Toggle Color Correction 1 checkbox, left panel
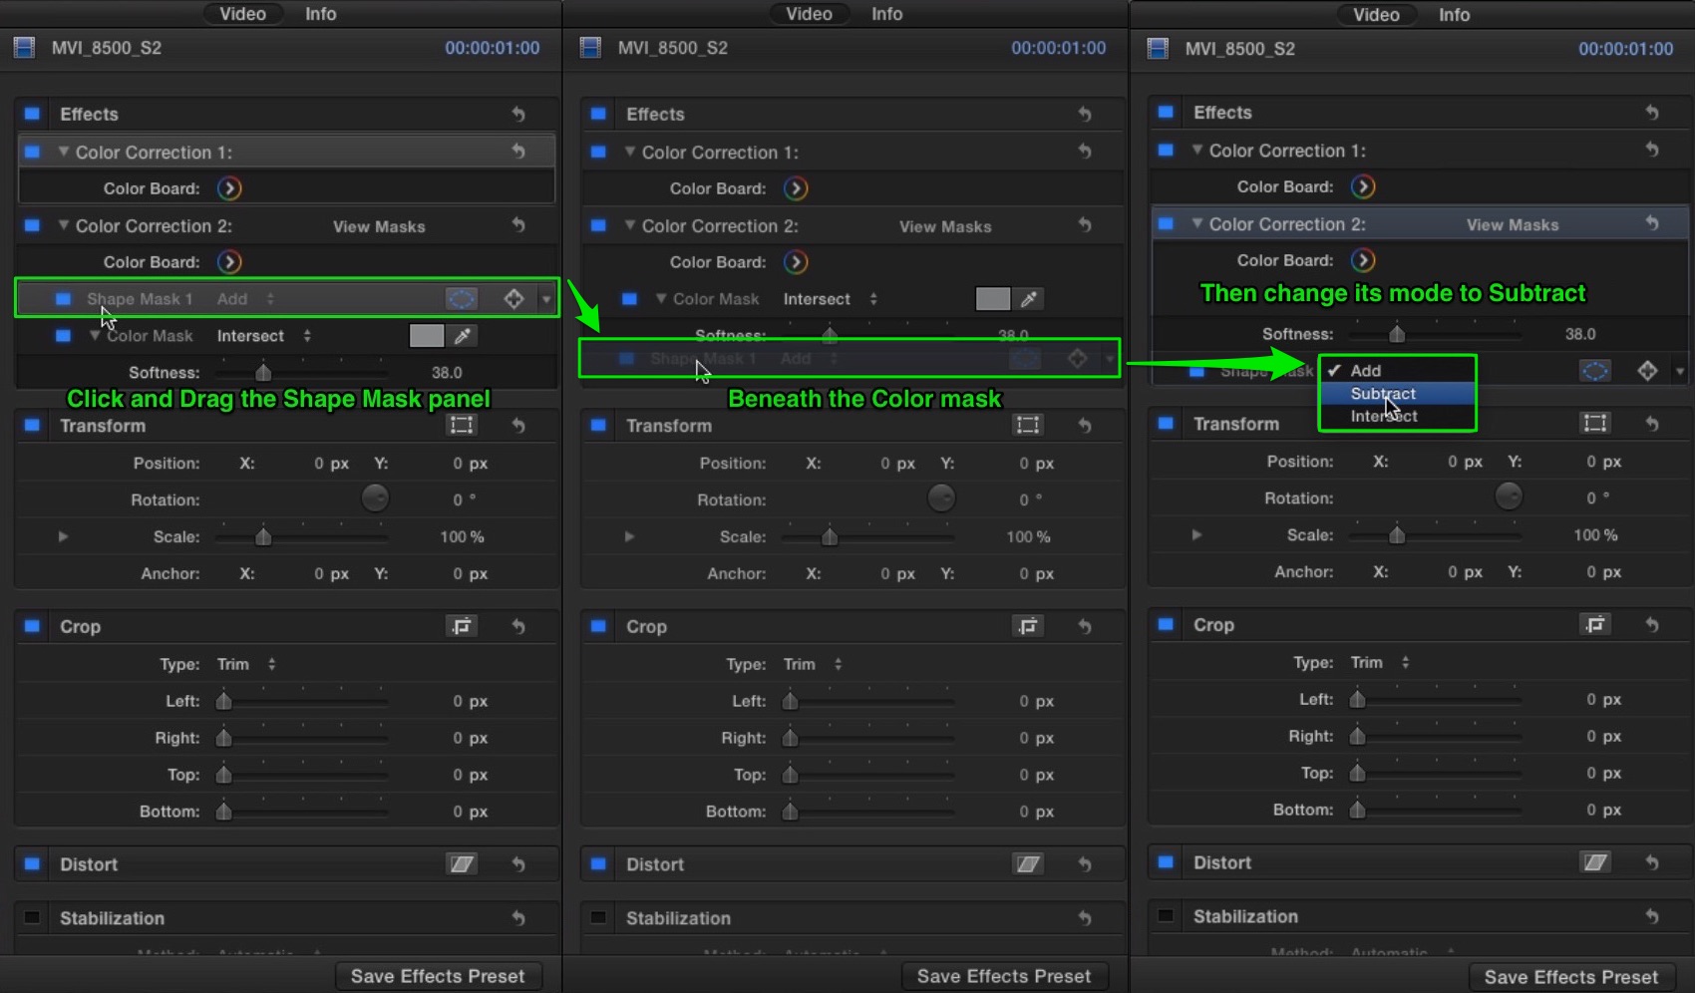The image size is (1695, 993). tap(32, 152)
